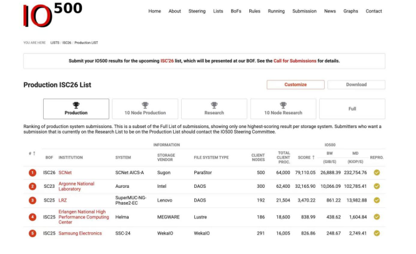Click the rank 3 badge for LRZ
416x254 pixels.
point(32,200)
